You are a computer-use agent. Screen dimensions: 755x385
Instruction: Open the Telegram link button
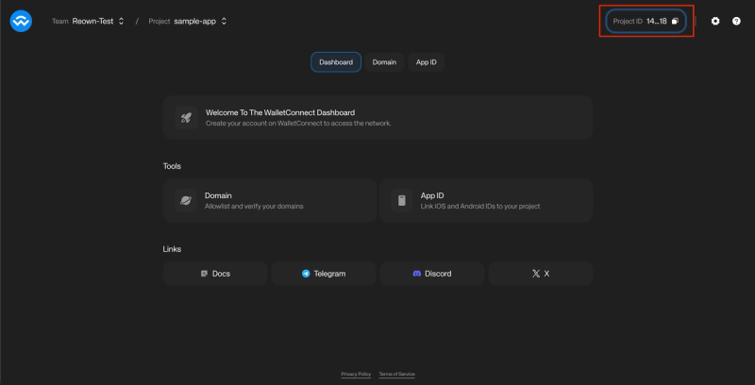pyautogui.click(x=324, y=274)
